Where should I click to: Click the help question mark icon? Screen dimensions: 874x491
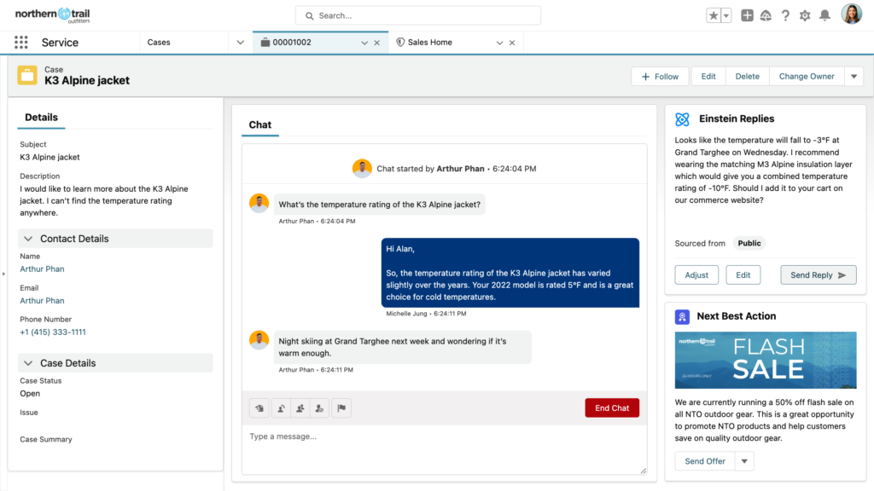point(785,15)
